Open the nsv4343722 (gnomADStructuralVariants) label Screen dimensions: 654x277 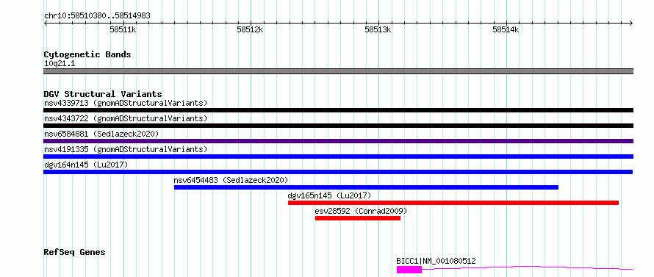tap(126, 118)
